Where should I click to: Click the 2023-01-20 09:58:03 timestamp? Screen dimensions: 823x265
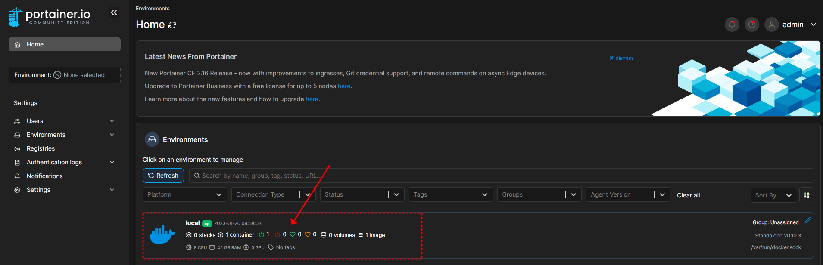tap(238, 223)
